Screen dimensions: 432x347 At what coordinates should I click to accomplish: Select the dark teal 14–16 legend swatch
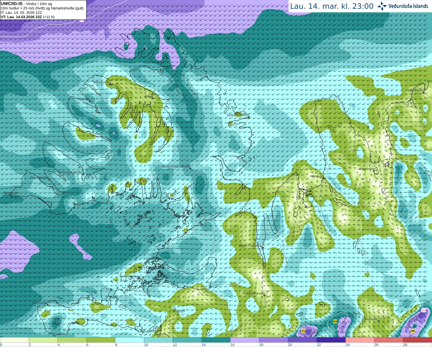216,340
